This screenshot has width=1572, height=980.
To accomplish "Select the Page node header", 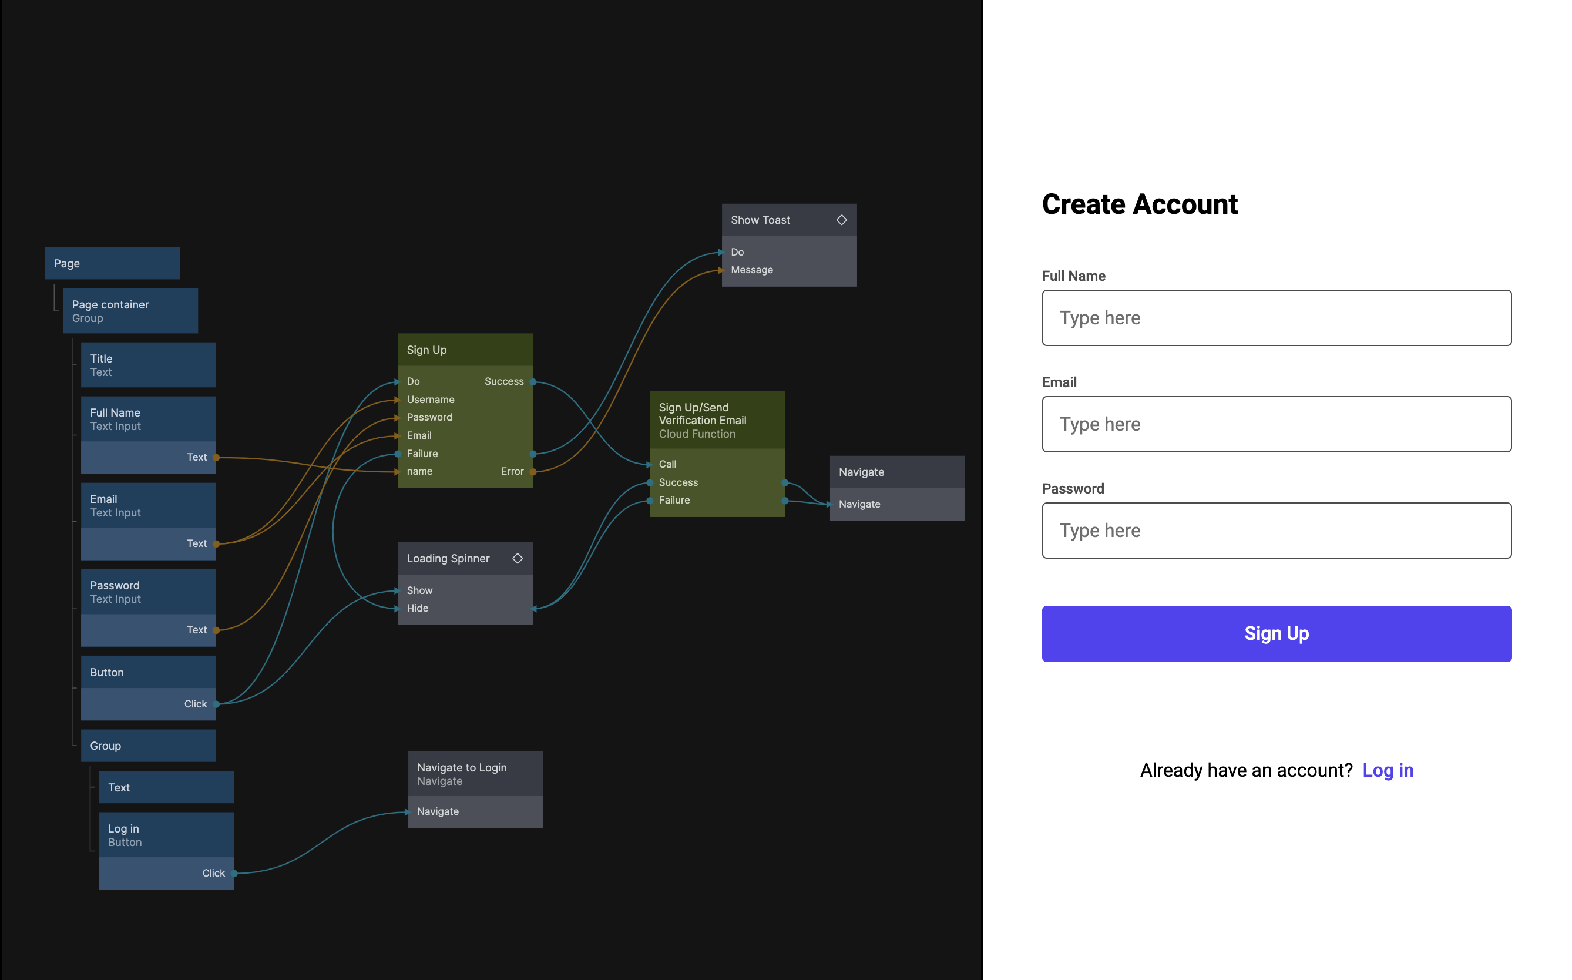I will 112,263.
